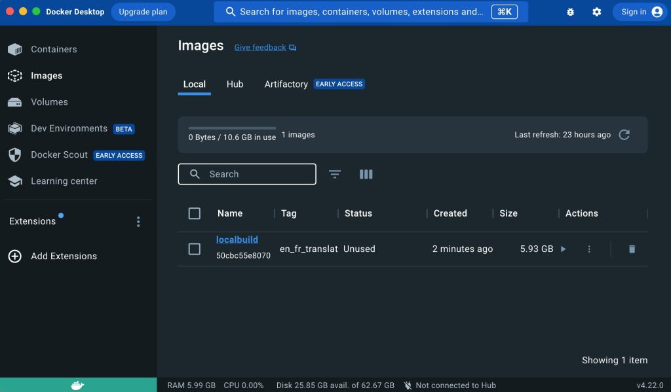Click the disk usage progress bar

[231, 128]
